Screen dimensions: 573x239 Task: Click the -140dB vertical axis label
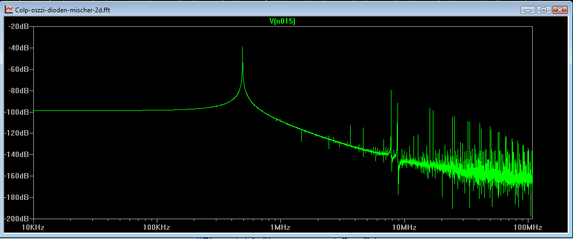coord(16,155)
